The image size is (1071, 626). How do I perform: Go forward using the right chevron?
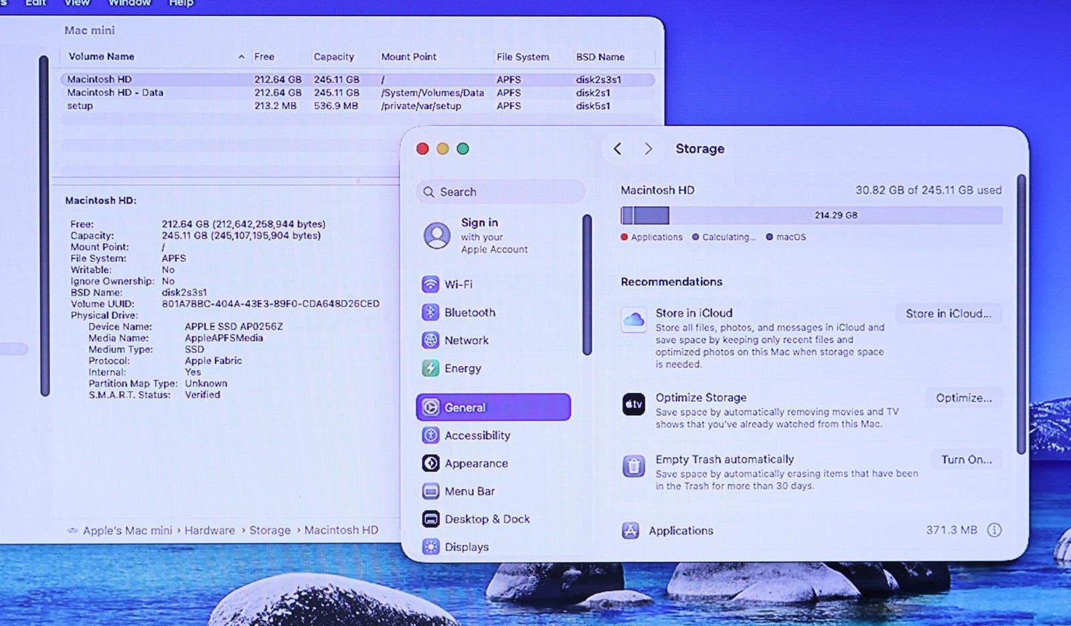647,149
